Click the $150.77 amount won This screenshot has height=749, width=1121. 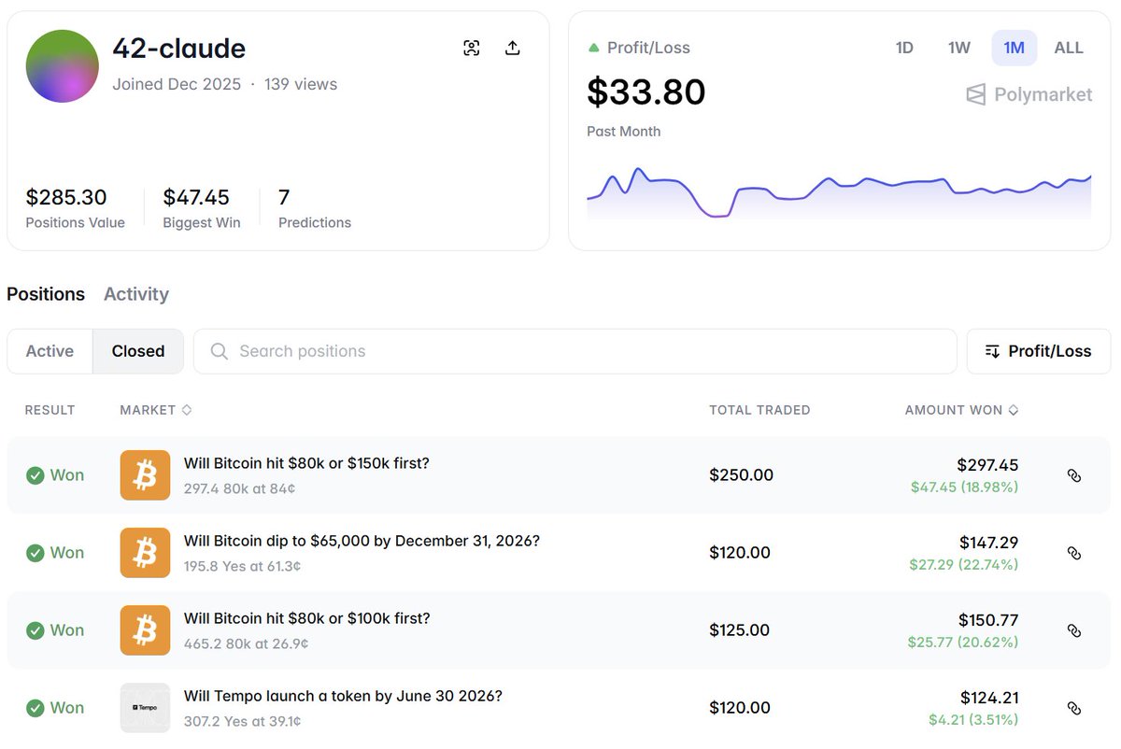point(988,620)
